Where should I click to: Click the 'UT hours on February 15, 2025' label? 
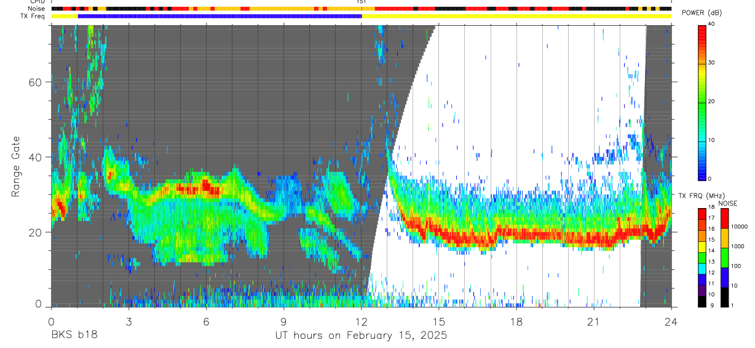[x=361, y=336]
